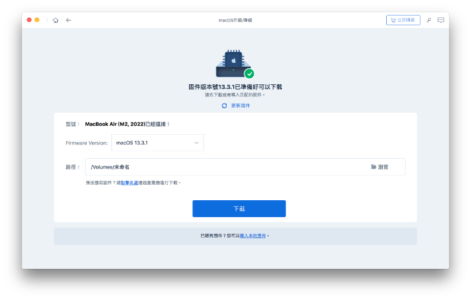Click the 立即購買 buy now button

[x=403, y=20]
